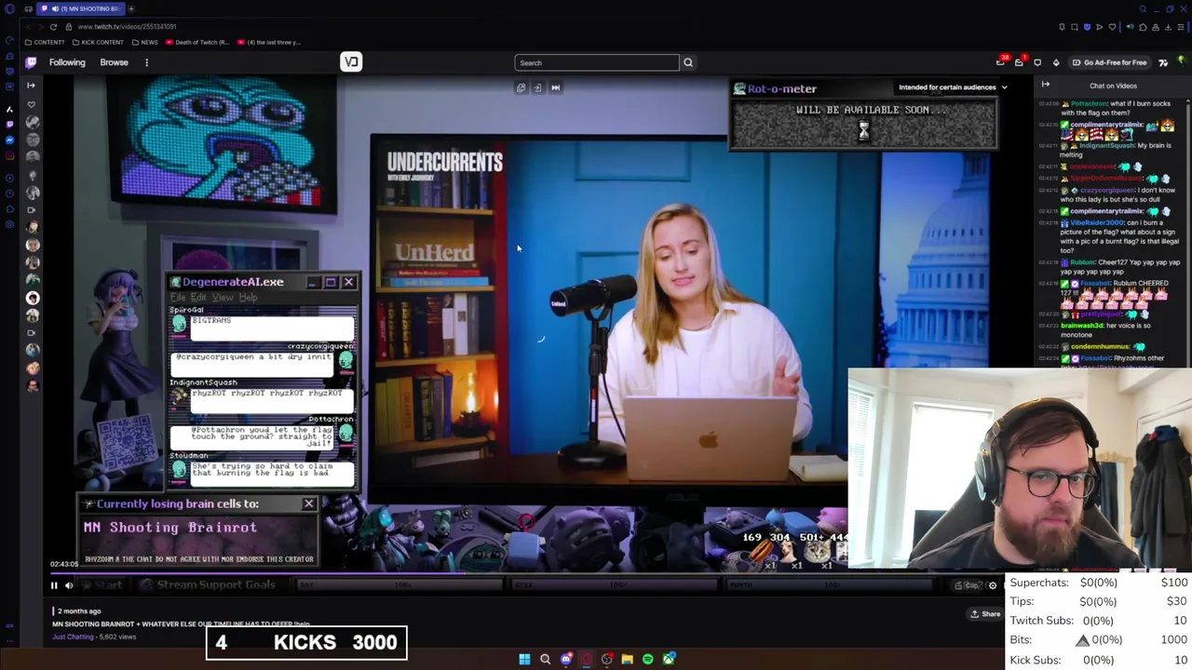Open CONTENT? bookmarks folder
This screenshot has height=670, width=1192.
click(x=44, y=42)
